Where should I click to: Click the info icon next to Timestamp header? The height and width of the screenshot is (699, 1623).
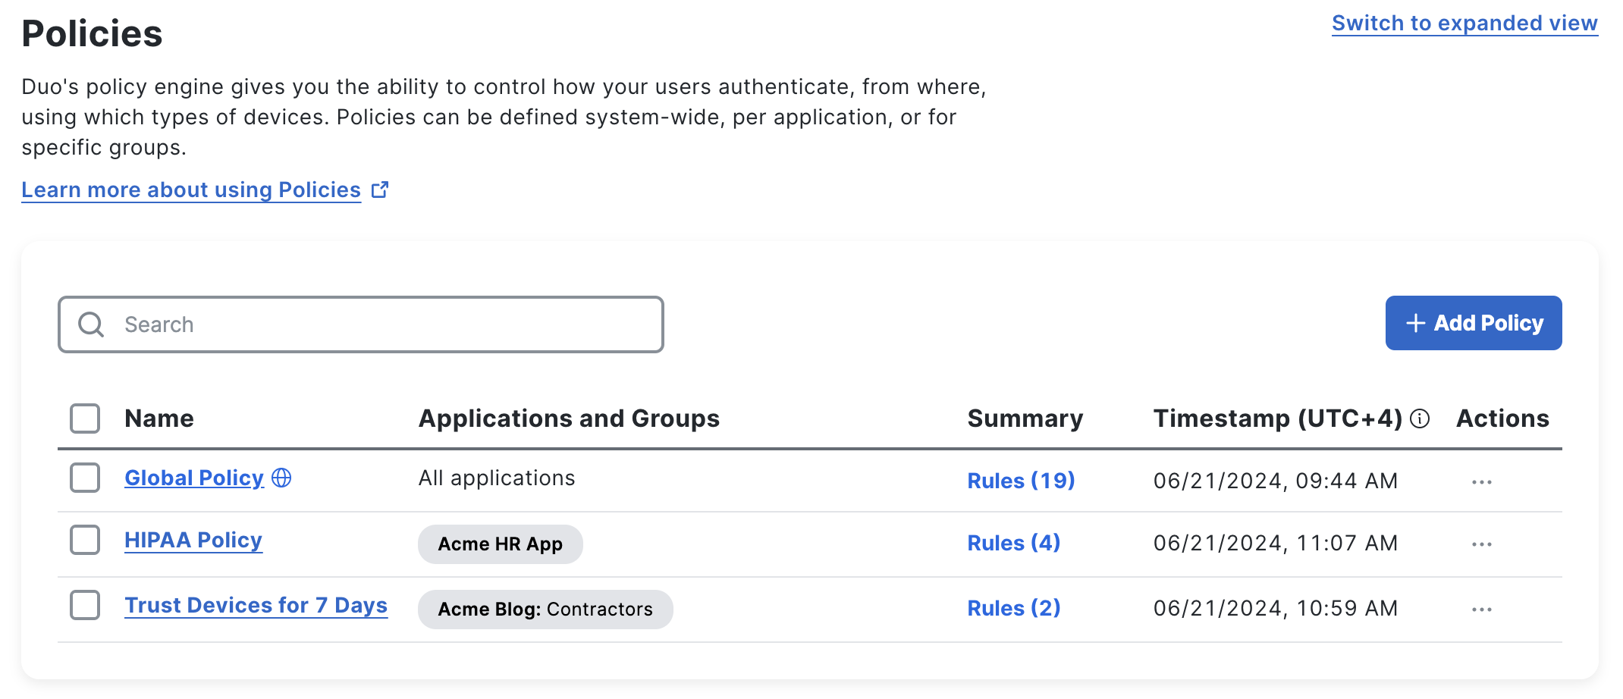tap(1419, 418)
